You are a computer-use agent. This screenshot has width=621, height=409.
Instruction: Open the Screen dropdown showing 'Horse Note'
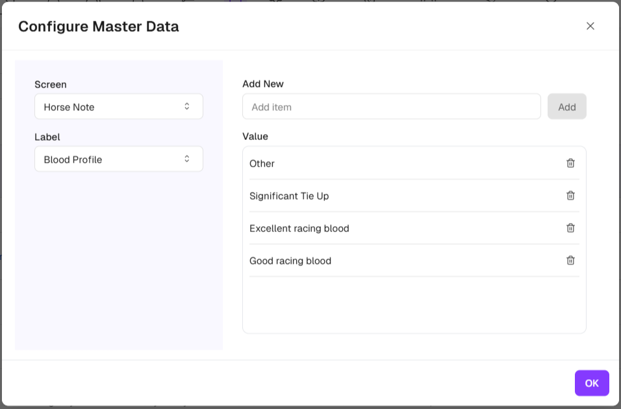click(x=119, y=107)
